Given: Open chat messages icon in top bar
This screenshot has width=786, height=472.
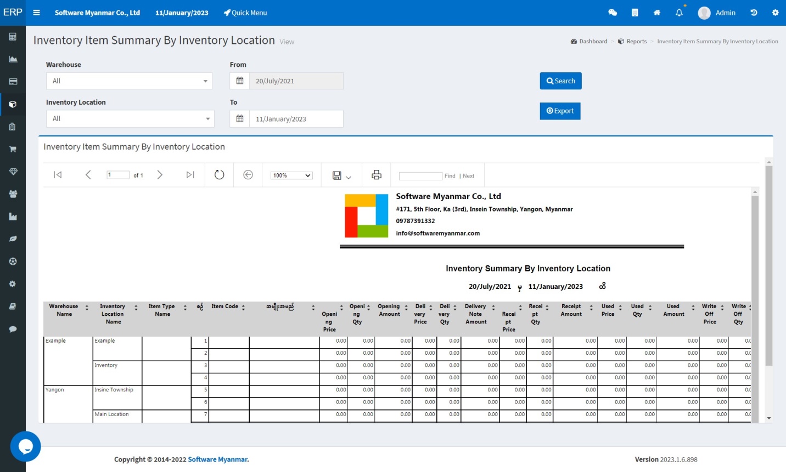Looking at the screenshot, I should [x=613, y=13].
